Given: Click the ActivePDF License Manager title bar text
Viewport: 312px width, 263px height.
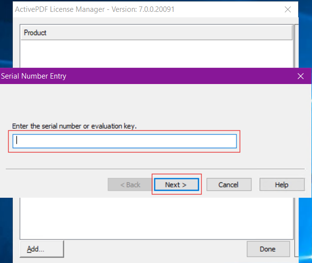Looking at the screenshot, I should 95,9.
